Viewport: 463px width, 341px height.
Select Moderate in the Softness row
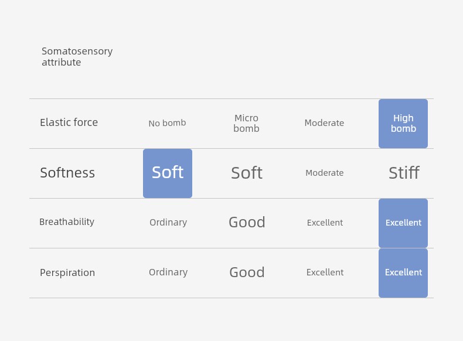coord(325,173)
